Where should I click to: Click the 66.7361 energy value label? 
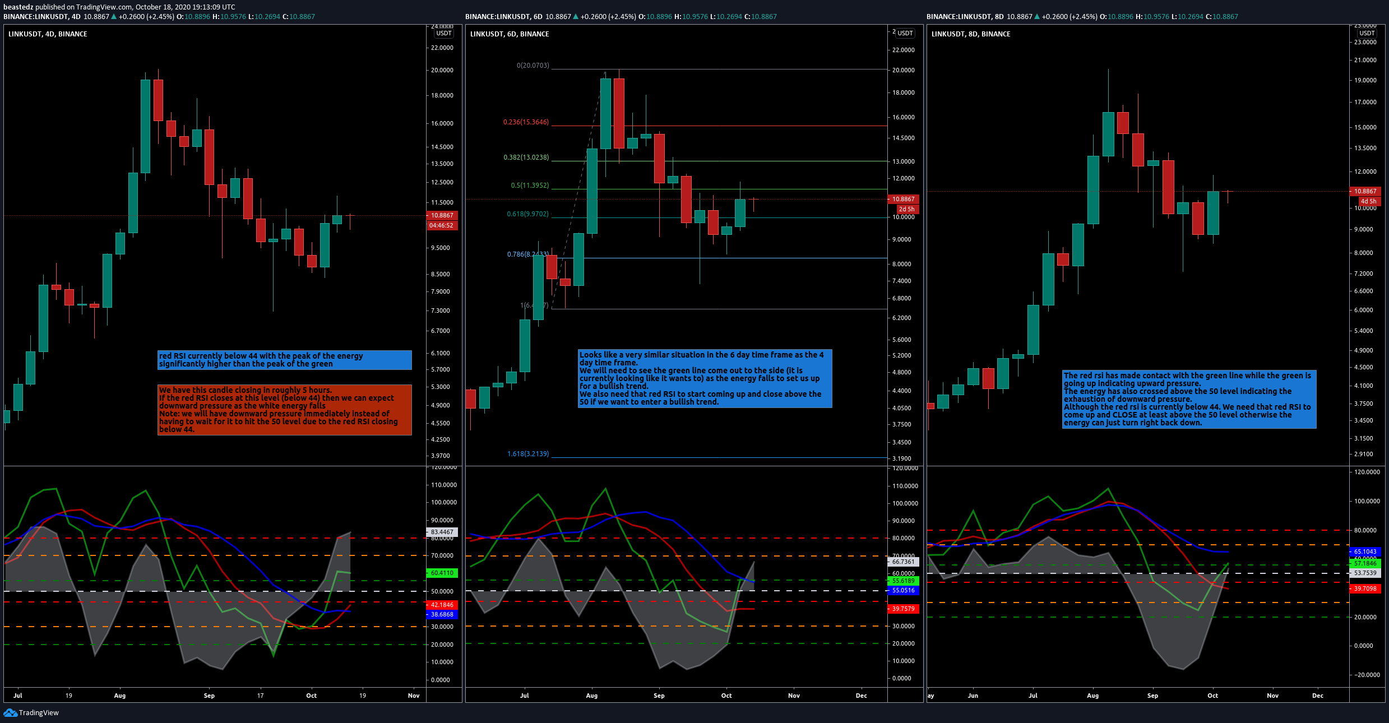pos(904,562)
